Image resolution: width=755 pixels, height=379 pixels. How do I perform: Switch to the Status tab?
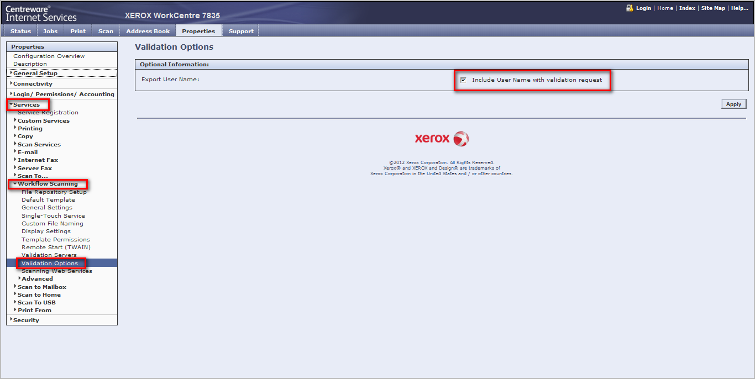click(x=21, y=31)
